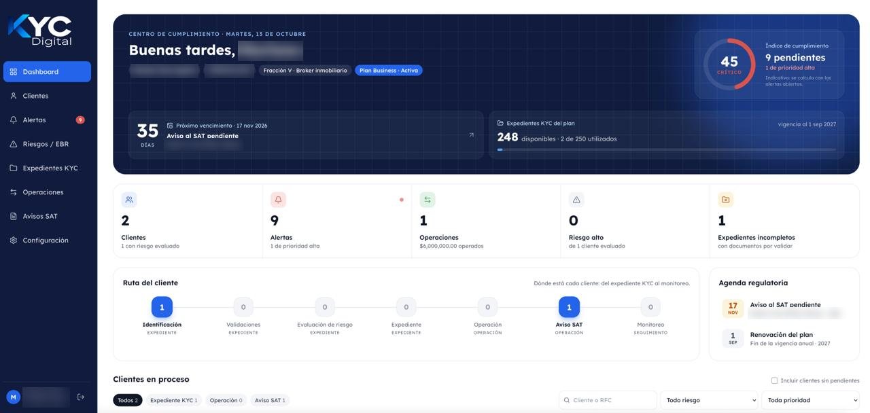The image size is (870, 413).
Task: Click the Clientes card people icon
Action: (129, 200)
